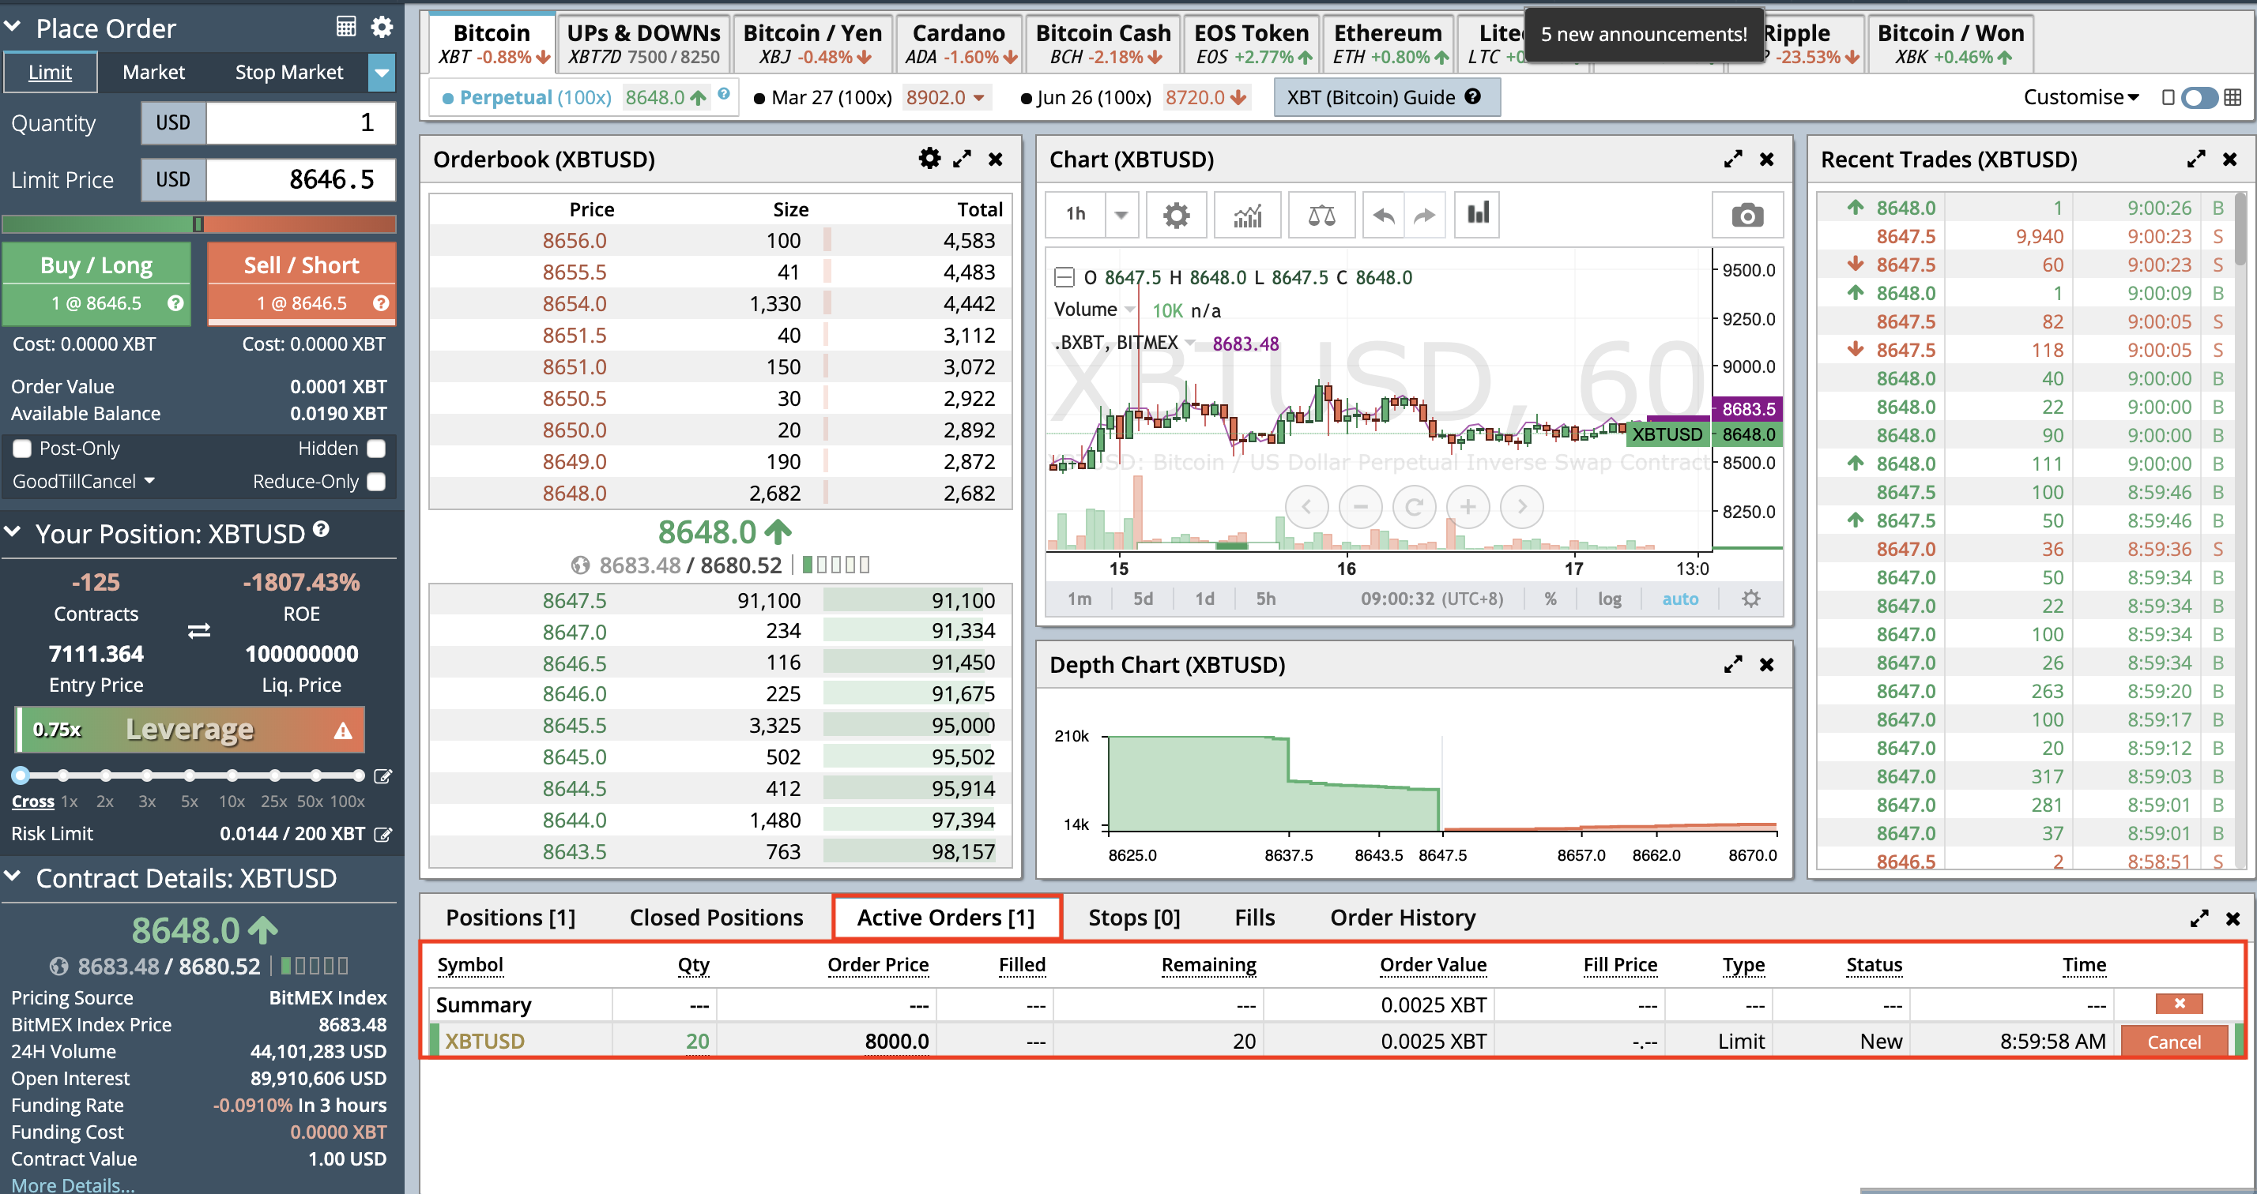Screen dimensions: 2257x1194
Task: Enable the Reduce-Only checkbox
Action: pos(376,482)
